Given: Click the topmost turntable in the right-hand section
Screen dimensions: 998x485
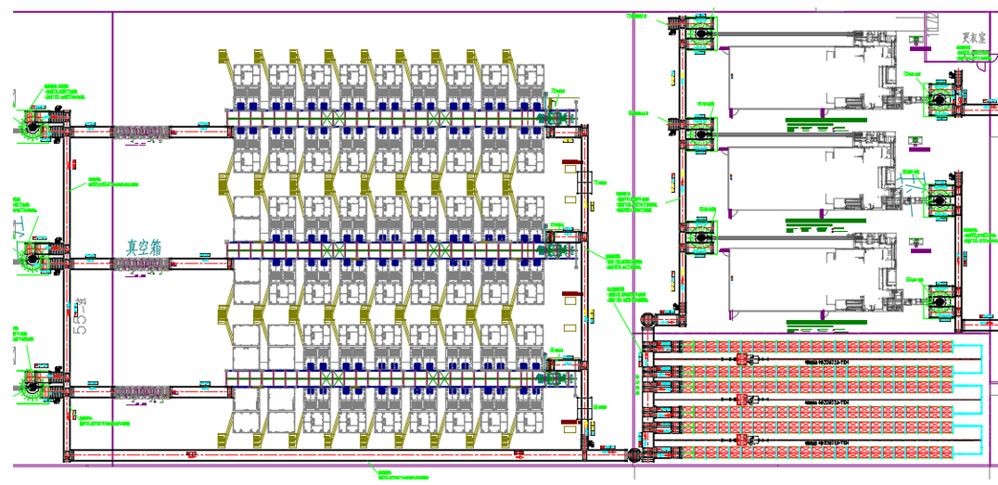Looking at the screenshot, I should coord(699,33).
